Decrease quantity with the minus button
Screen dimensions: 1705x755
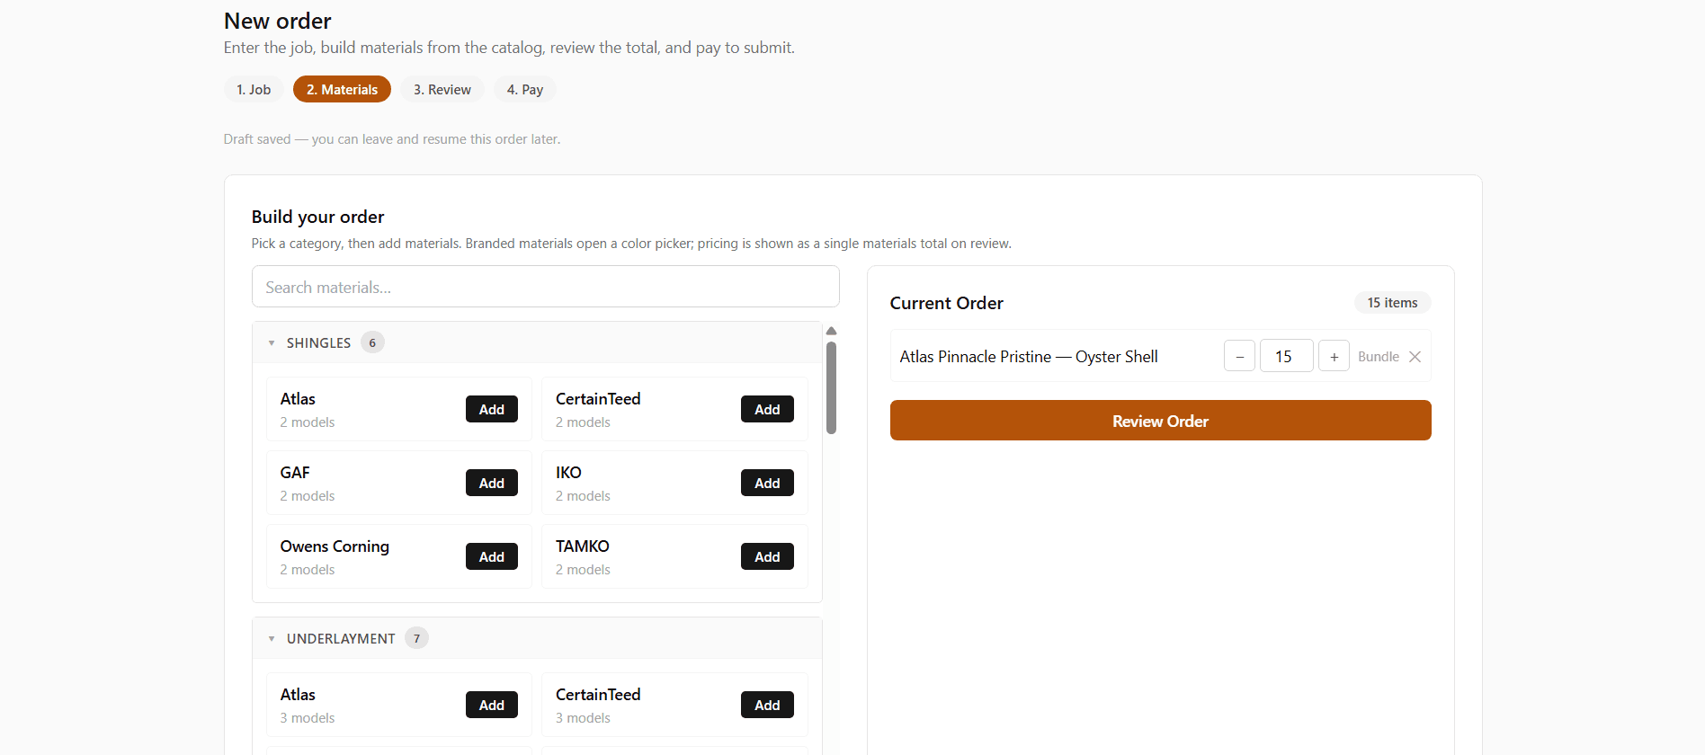(x=1239, y=356)
